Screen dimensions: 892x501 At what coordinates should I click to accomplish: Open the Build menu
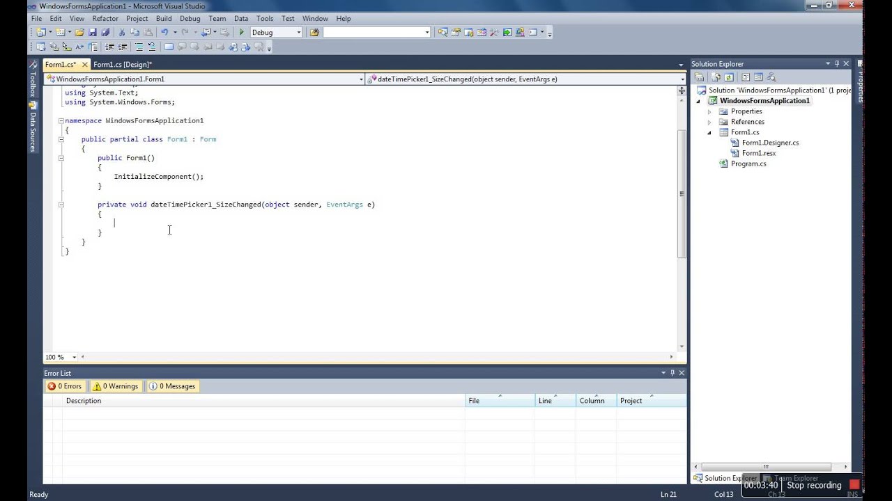[x=164, y=19]
